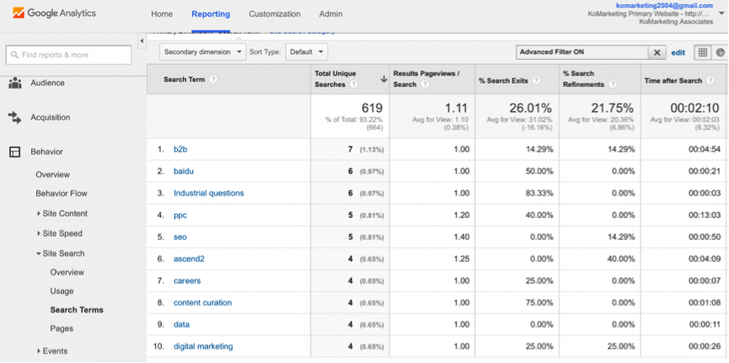Screen dimensions: 729x363
Task: Go to the Home tab
Action: pos(162,14)
